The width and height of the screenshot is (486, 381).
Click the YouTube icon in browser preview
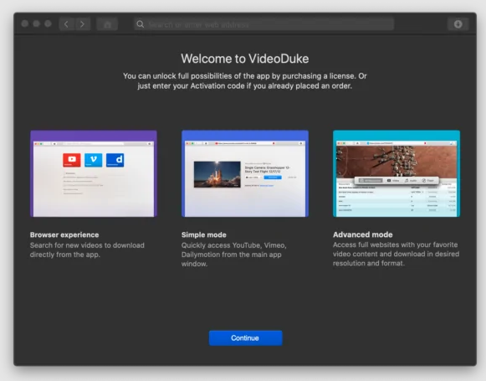pos(72,160)
